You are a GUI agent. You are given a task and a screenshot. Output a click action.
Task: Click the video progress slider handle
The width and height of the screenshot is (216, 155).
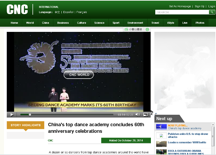(x=30, y=115)
